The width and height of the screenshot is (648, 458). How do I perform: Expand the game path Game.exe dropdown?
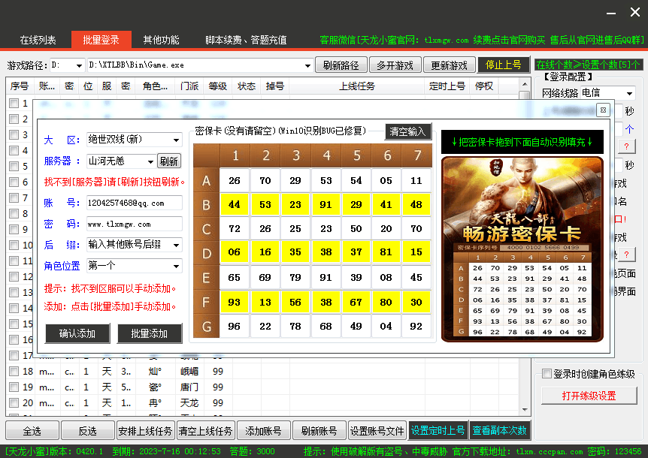(307, 65)
